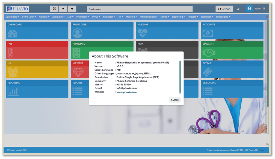
Task: Open the Masters tile diamond icon
Action: click(78, 72)
